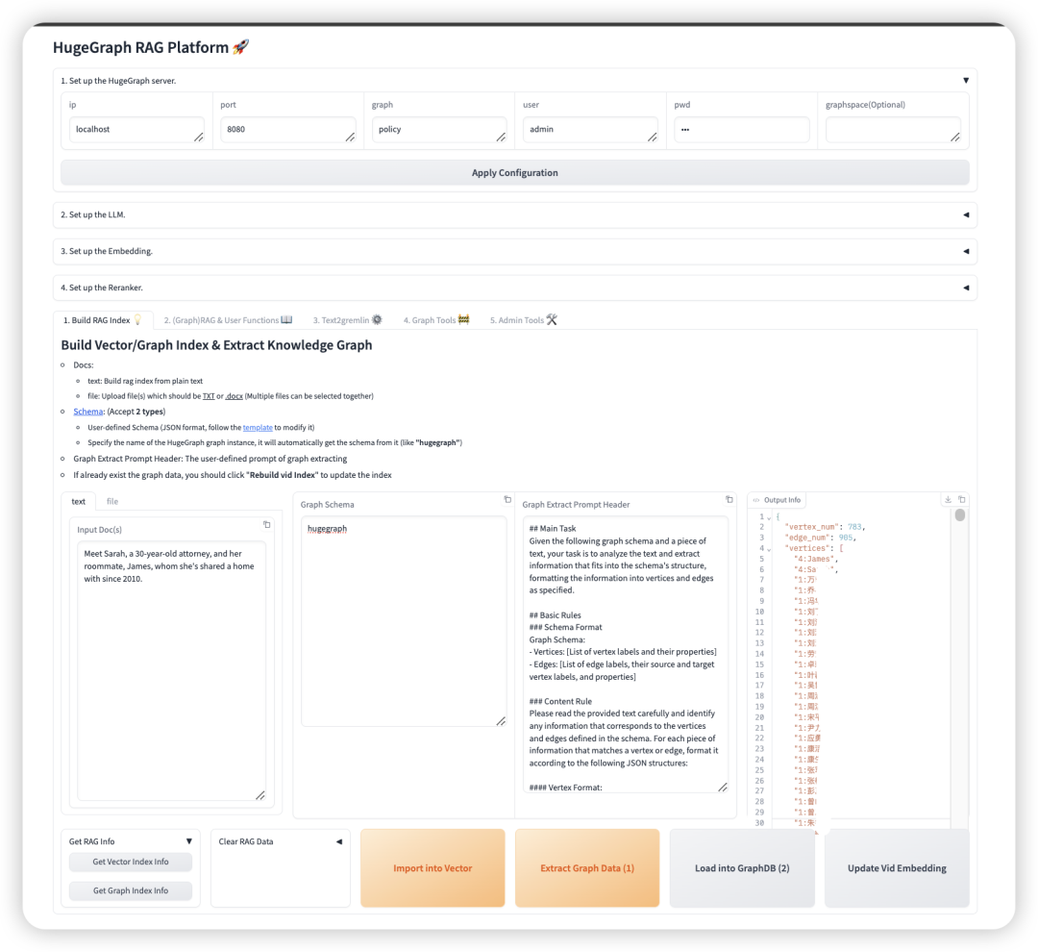Click Extract Graph Data (1) button

pyautogui.click(x=587, y=868)
